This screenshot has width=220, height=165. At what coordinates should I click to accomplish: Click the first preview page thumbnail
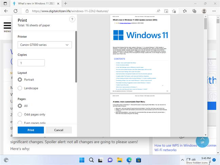pos(140,54)
